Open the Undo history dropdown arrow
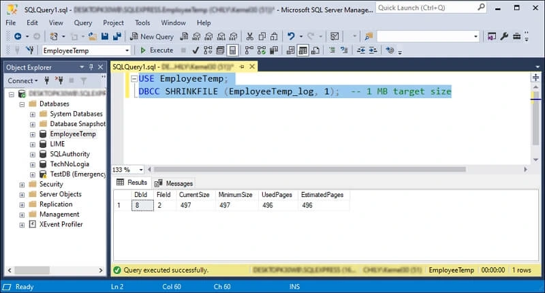 (300, 36)
